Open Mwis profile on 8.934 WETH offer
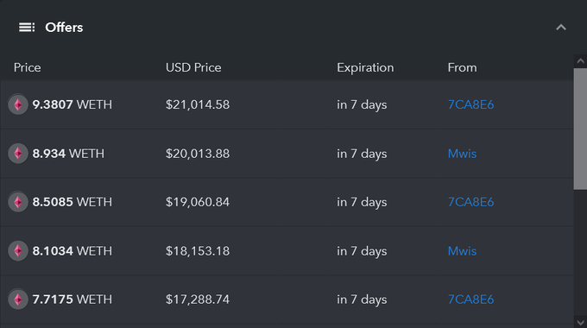This screenshot has height=328, width=587. (463, 154)
